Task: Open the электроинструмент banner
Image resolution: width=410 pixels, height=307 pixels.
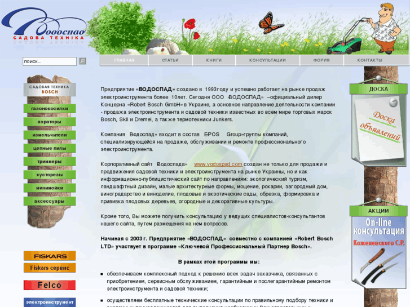Action: [50, 302]
